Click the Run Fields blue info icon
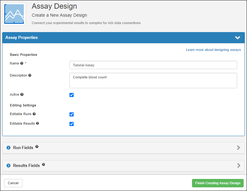The width and height of the screenshot is (247, 191). (x=8, y=148)
